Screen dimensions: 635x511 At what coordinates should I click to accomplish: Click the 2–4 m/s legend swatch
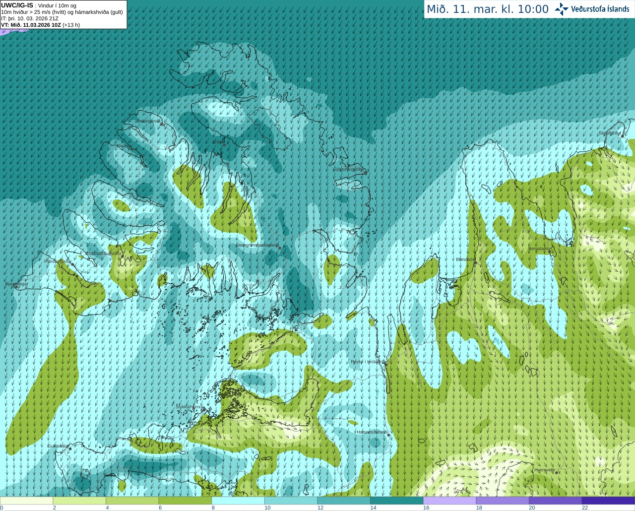pos(79,501)
